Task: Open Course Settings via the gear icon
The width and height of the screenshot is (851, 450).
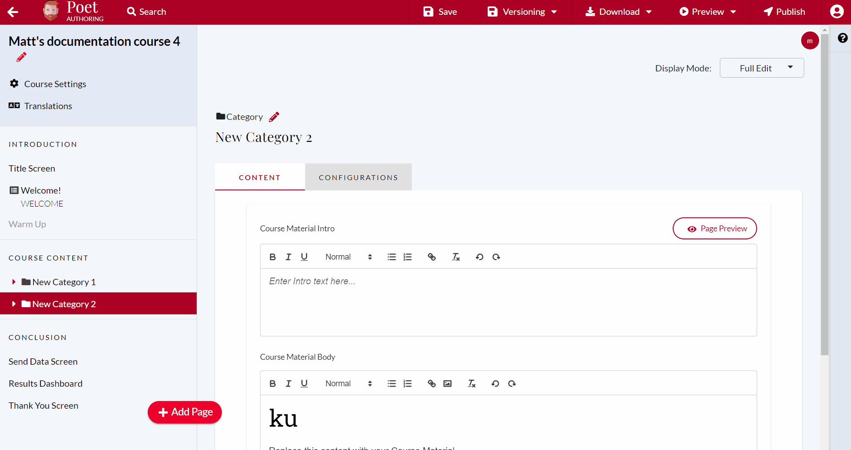Action: (14, 84)
